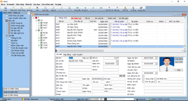Click the employee photo thumbnail
The width and height of the screenshot is (188, 101).
click(167, 64)
